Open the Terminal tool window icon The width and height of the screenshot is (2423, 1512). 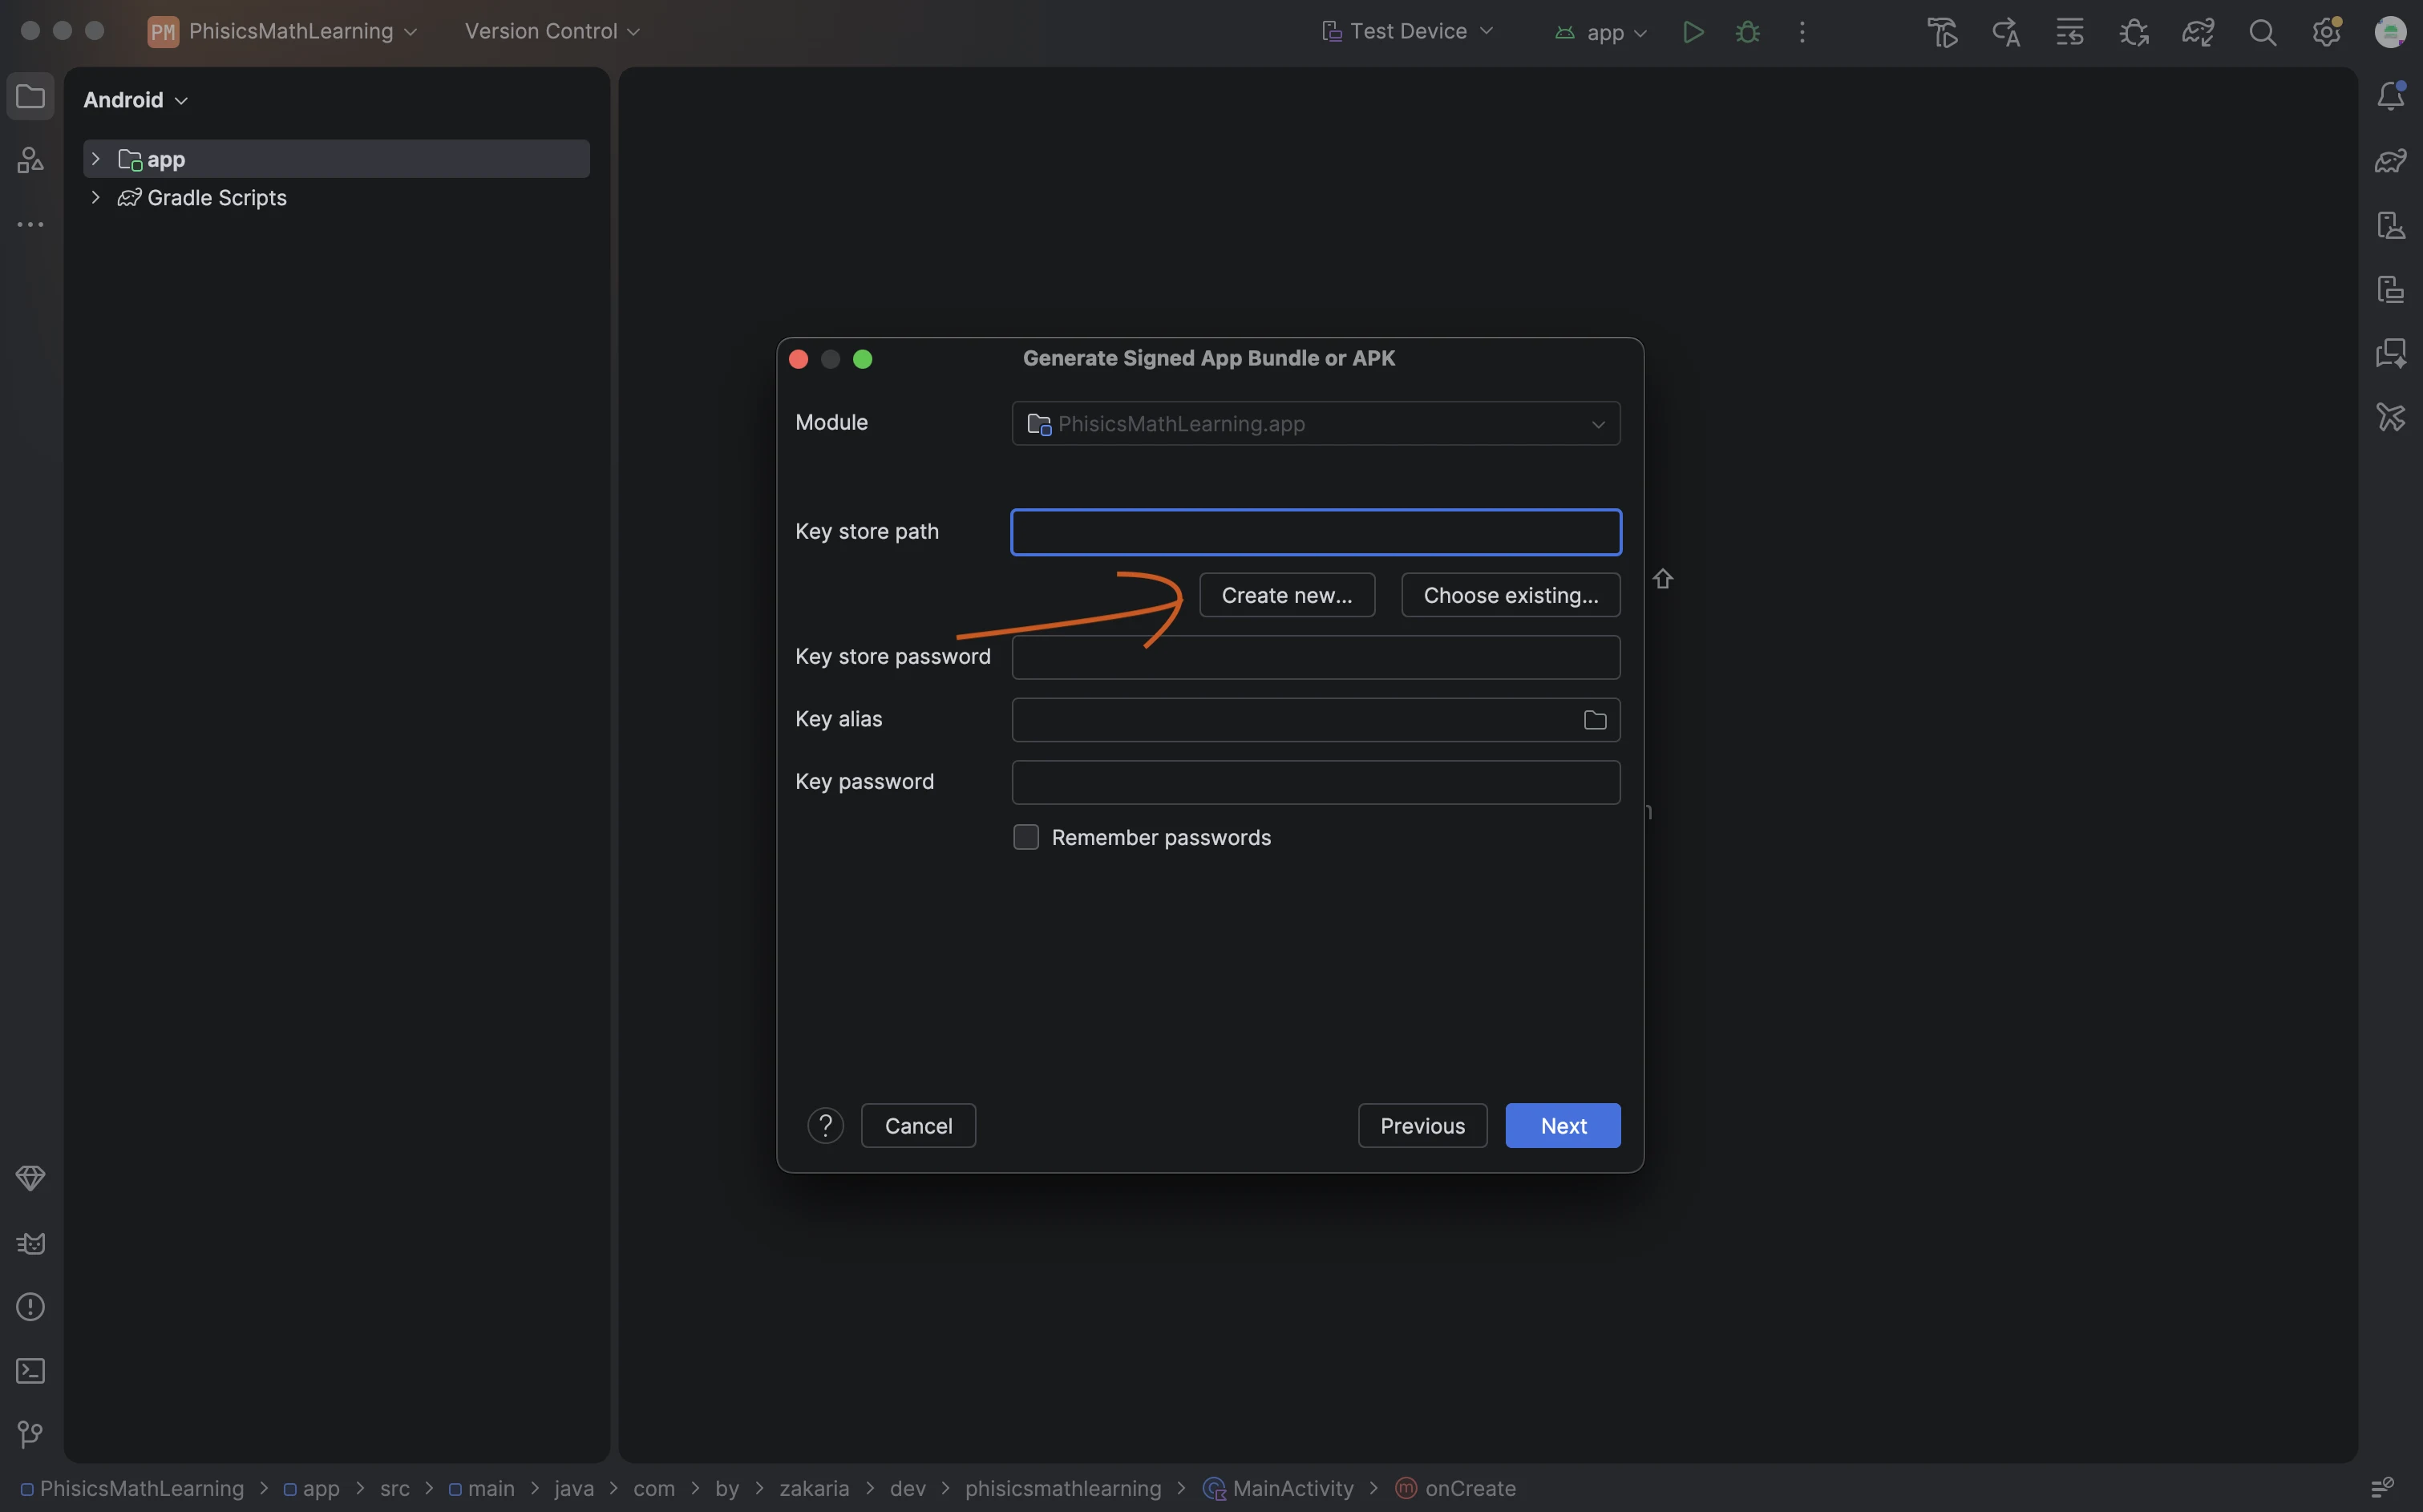pyautogui.click(x=31, y=1370)
